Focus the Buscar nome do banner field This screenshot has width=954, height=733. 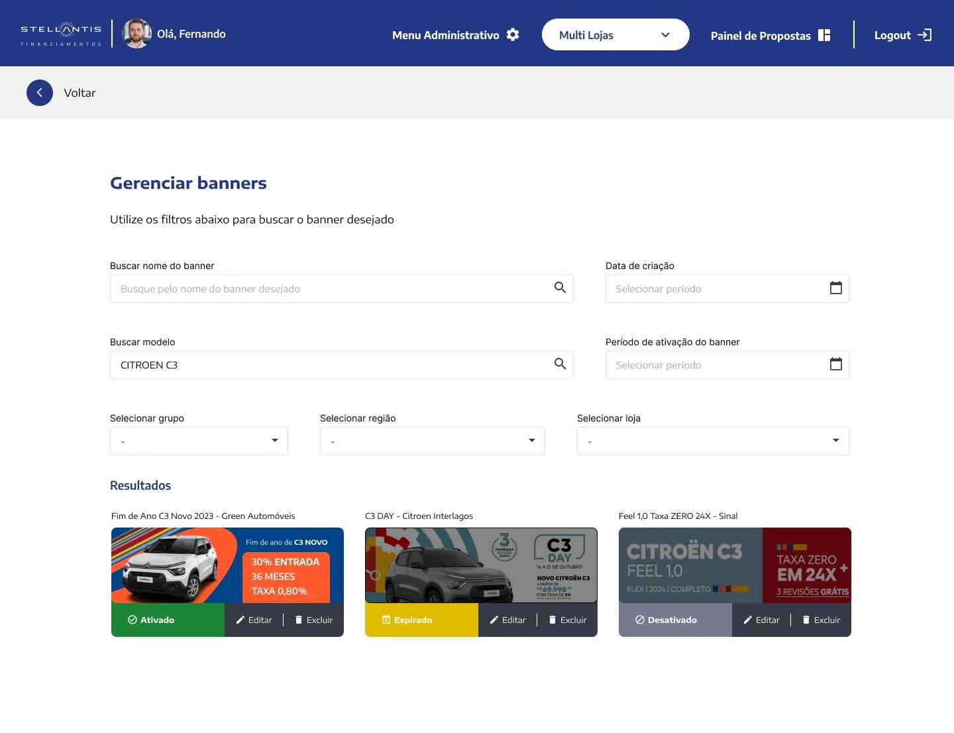[x=342, y=288]
